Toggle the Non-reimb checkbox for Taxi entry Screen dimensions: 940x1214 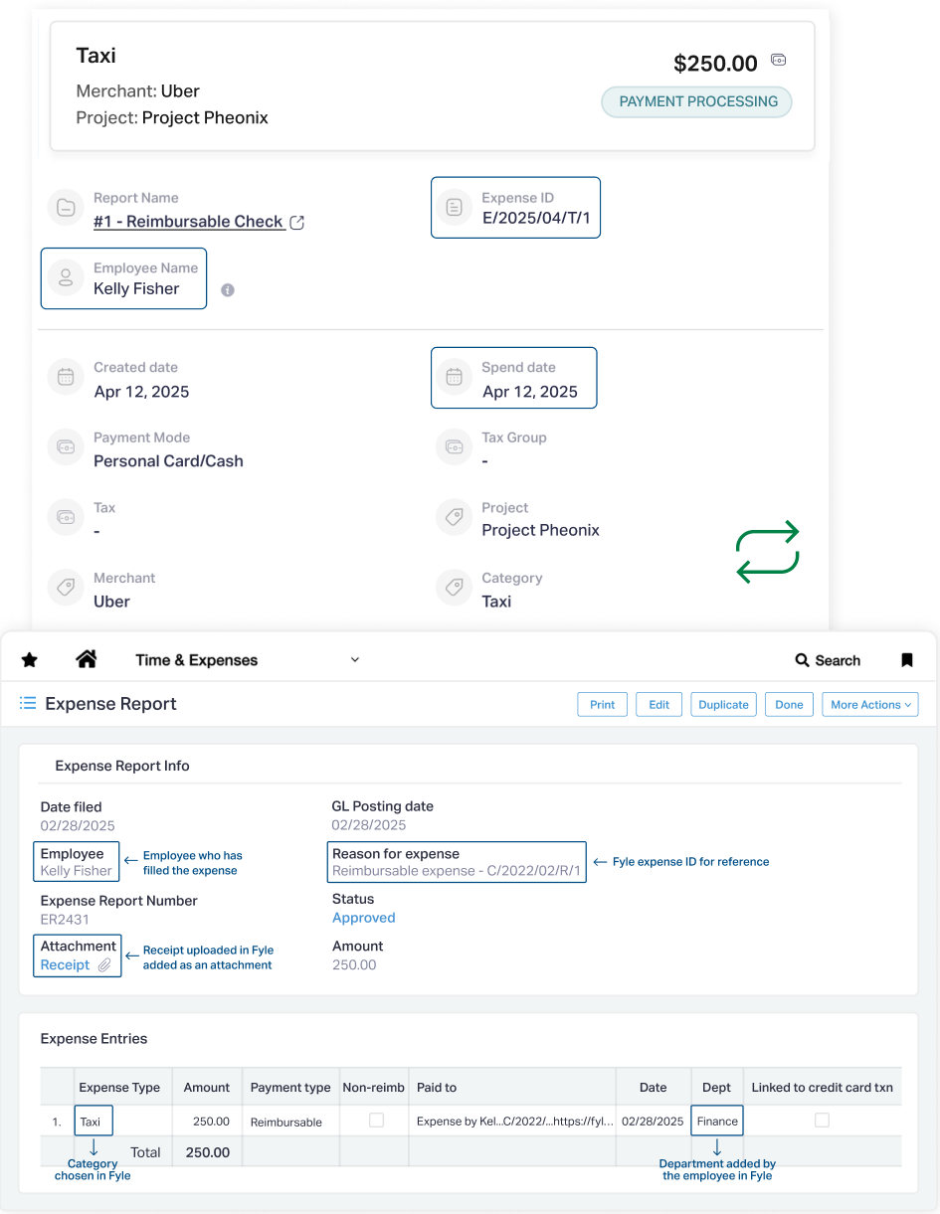375,1121
